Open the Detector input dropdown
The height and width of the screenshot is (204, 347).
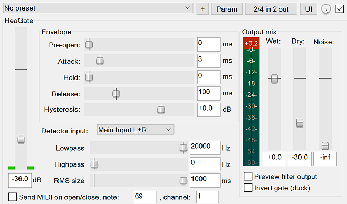coord(136,130)
